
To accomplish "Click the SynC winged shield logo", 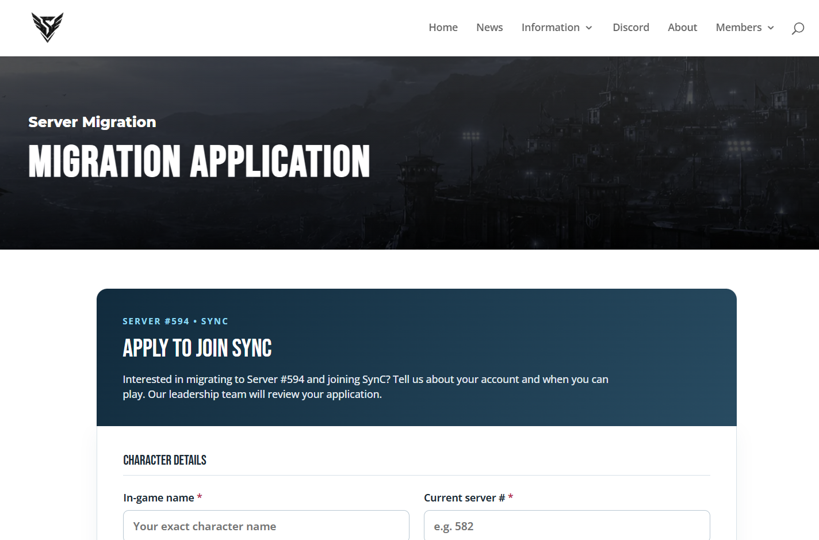I will point(47,28).
